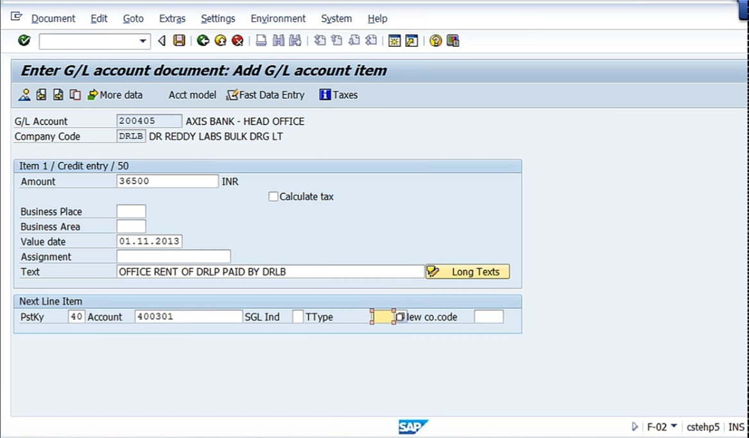749x438 pixels.
Task: Expand the command field dropdown arrow
Action: coord(142,41)
